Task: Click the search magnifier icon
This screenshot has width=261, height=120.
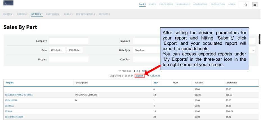Action: (x=246, y=5)
